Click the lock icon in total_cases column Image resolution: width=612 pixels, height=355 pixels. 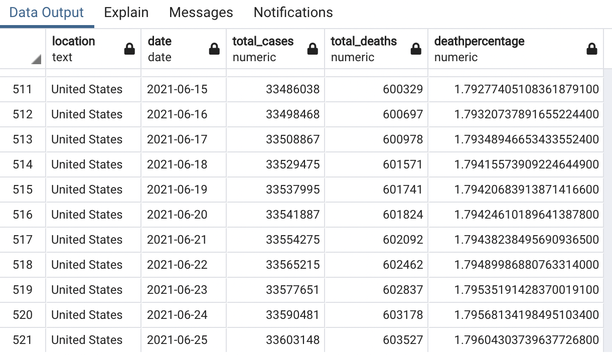(x=313, y=49)
